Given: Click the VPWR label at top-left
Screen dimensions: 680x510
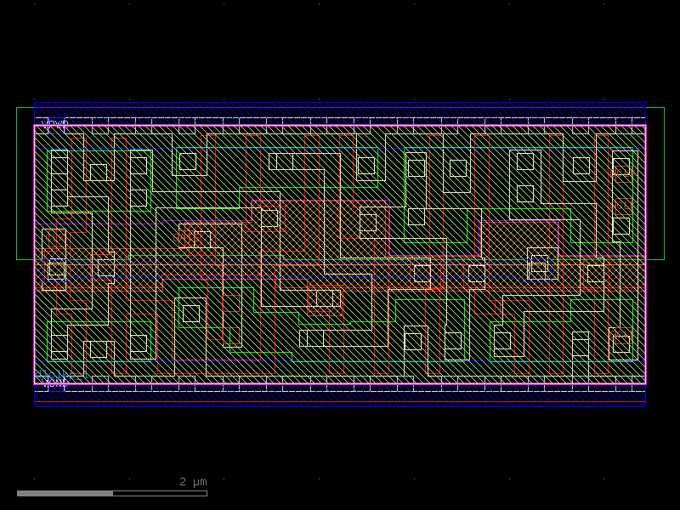Looking at the screenshot, I should [54, 124].
